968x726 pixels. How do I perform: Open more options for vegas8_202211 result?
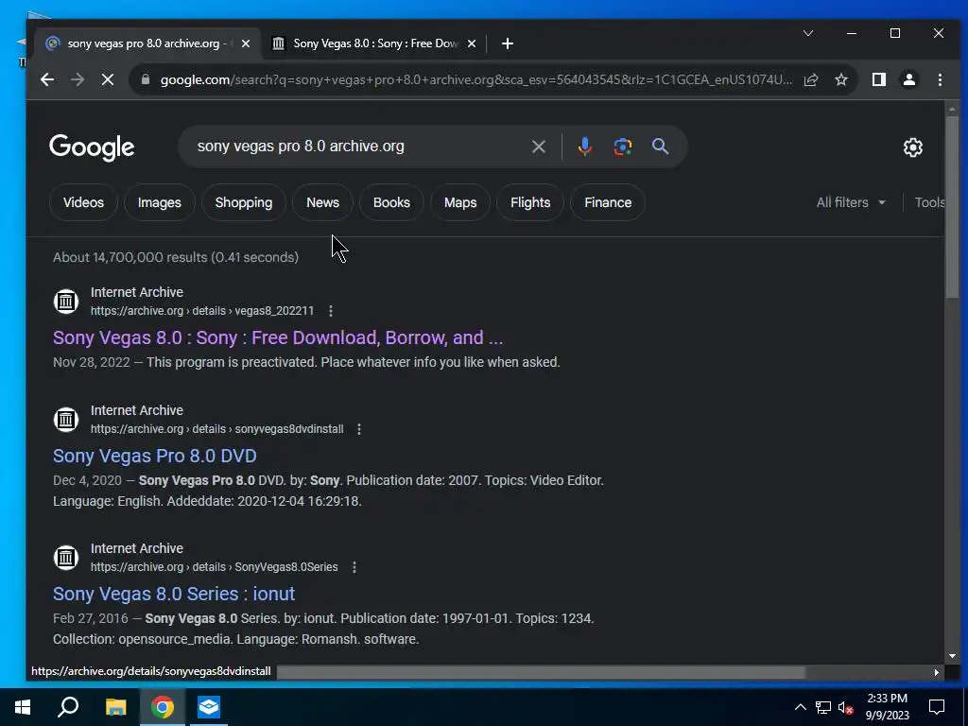pos(331,310)
